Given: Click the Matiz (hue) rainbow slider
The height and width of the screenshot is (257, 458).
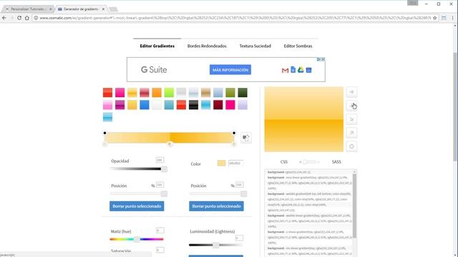Looking at the screenshot, I should pyautogui.click(x=137, y=239).
